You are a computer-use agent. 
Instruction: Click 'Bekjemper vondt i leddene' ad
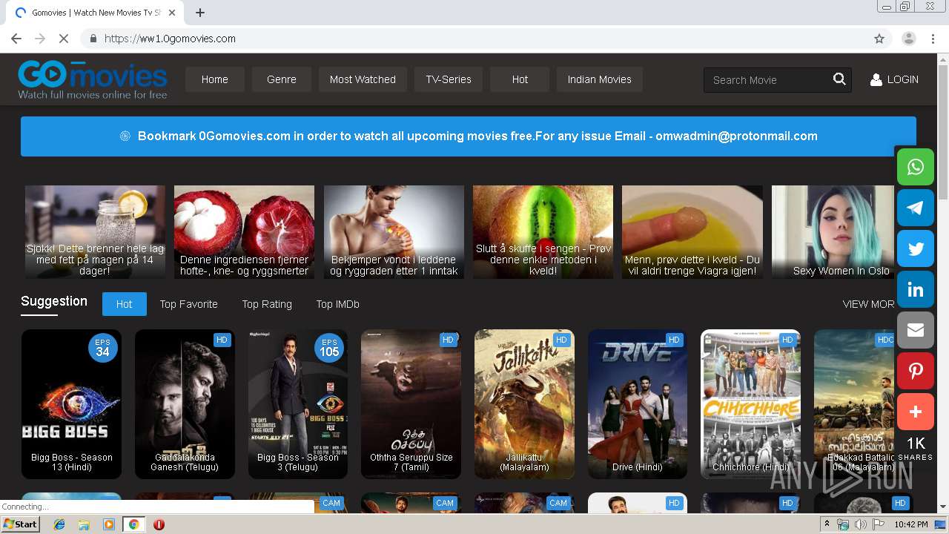(394, 232)
